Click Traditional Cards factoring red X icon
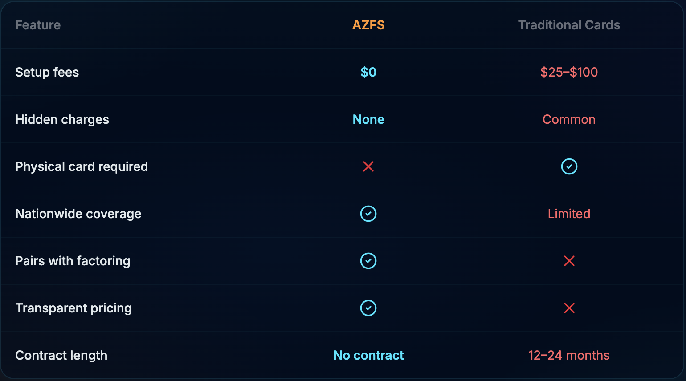This screenshot has width=686, height=381. pos(569,261)
